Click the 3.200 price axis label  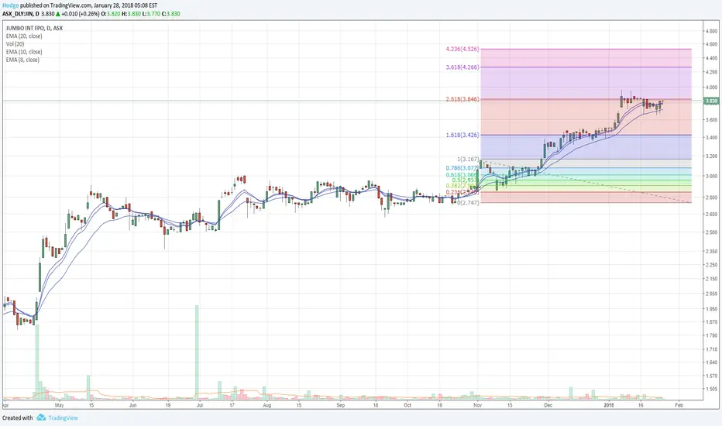[x=711, y=156]
